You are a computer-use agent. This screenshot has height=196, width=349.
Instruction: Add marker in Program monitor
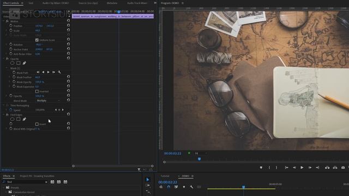pos(261,168)
